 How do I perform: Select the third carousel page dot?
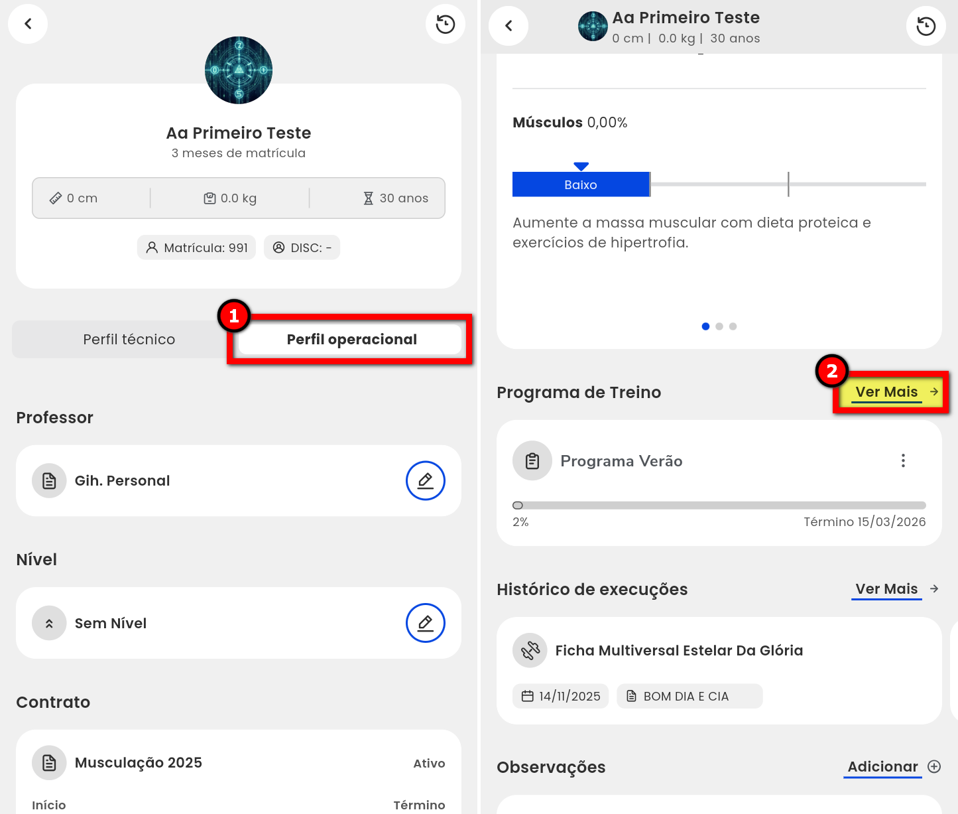733,326
